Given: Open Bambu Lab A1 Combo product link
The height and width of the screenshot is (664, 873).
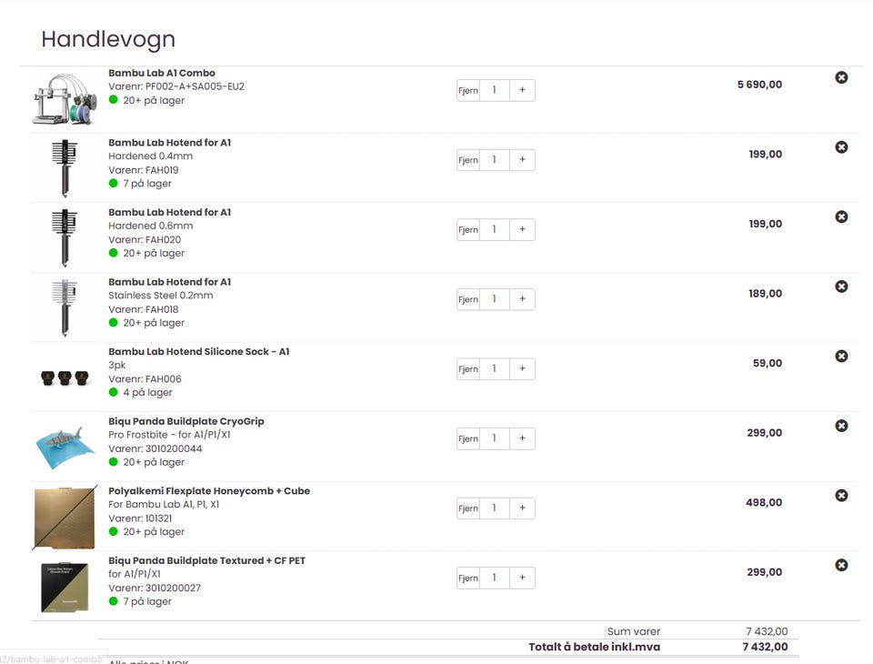Looking at the screenshot, I should pyautogui.click(x=162, y=73).
